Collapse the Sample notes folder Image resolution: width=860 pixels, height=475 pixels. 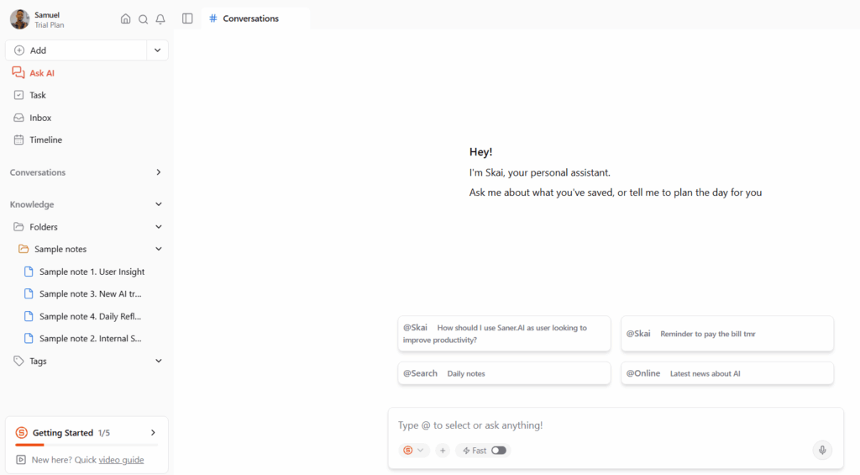coord(159,249)
